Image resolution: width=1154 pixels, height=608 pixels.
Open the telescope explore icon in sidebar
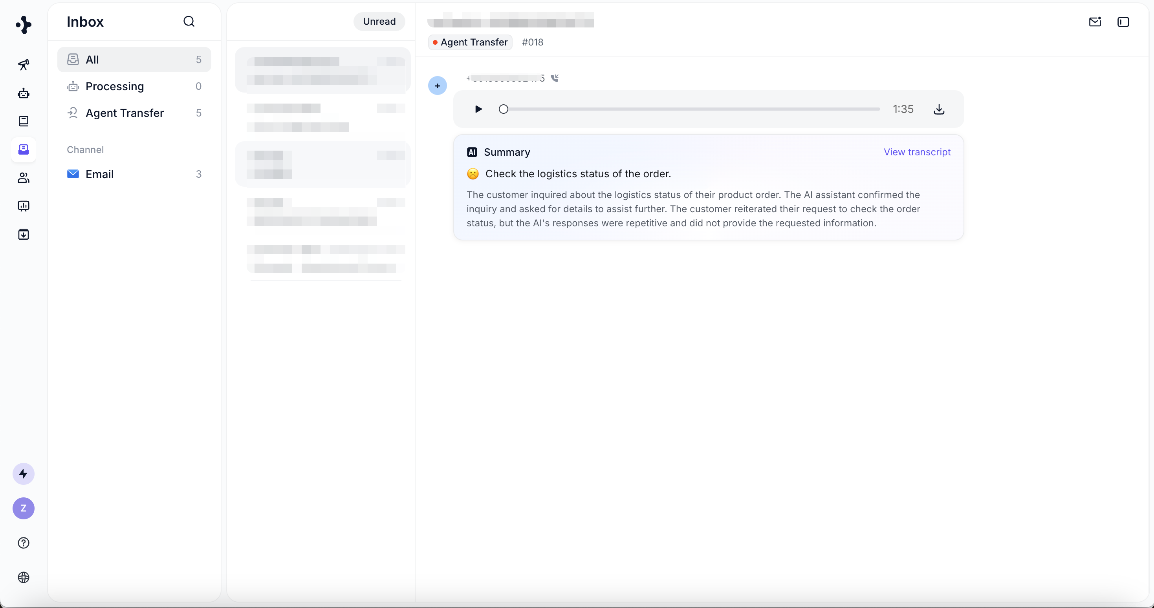(x=24, y=65)
